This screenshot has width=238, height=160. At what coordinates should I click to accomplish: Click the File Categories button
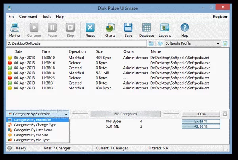coord(125,114)
